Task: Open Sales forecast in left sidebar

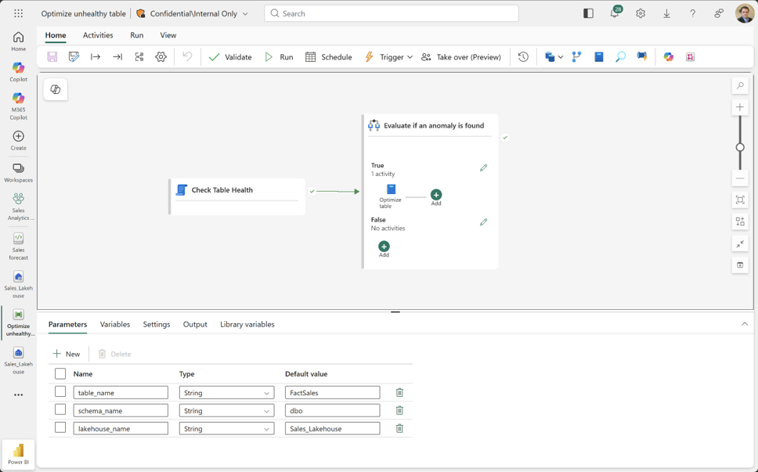Action: [18, 246]
